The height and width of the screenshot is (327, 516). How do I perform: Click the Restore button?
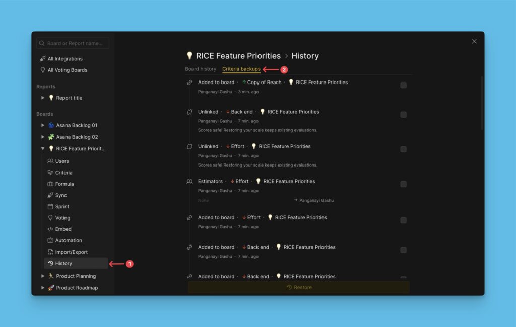(299, 287)
